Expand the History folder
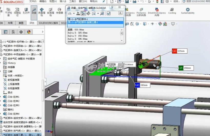The width and height of the screenshot is (210, 136). [x=1, y=63]
